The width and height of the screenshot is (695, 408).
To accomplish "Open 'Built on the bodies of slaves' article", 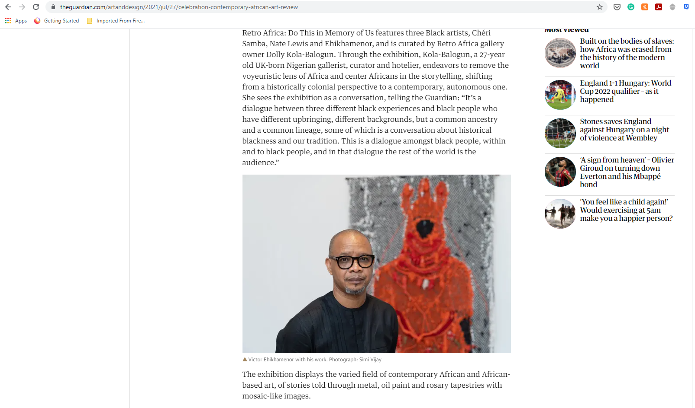I will pos(627,53).
